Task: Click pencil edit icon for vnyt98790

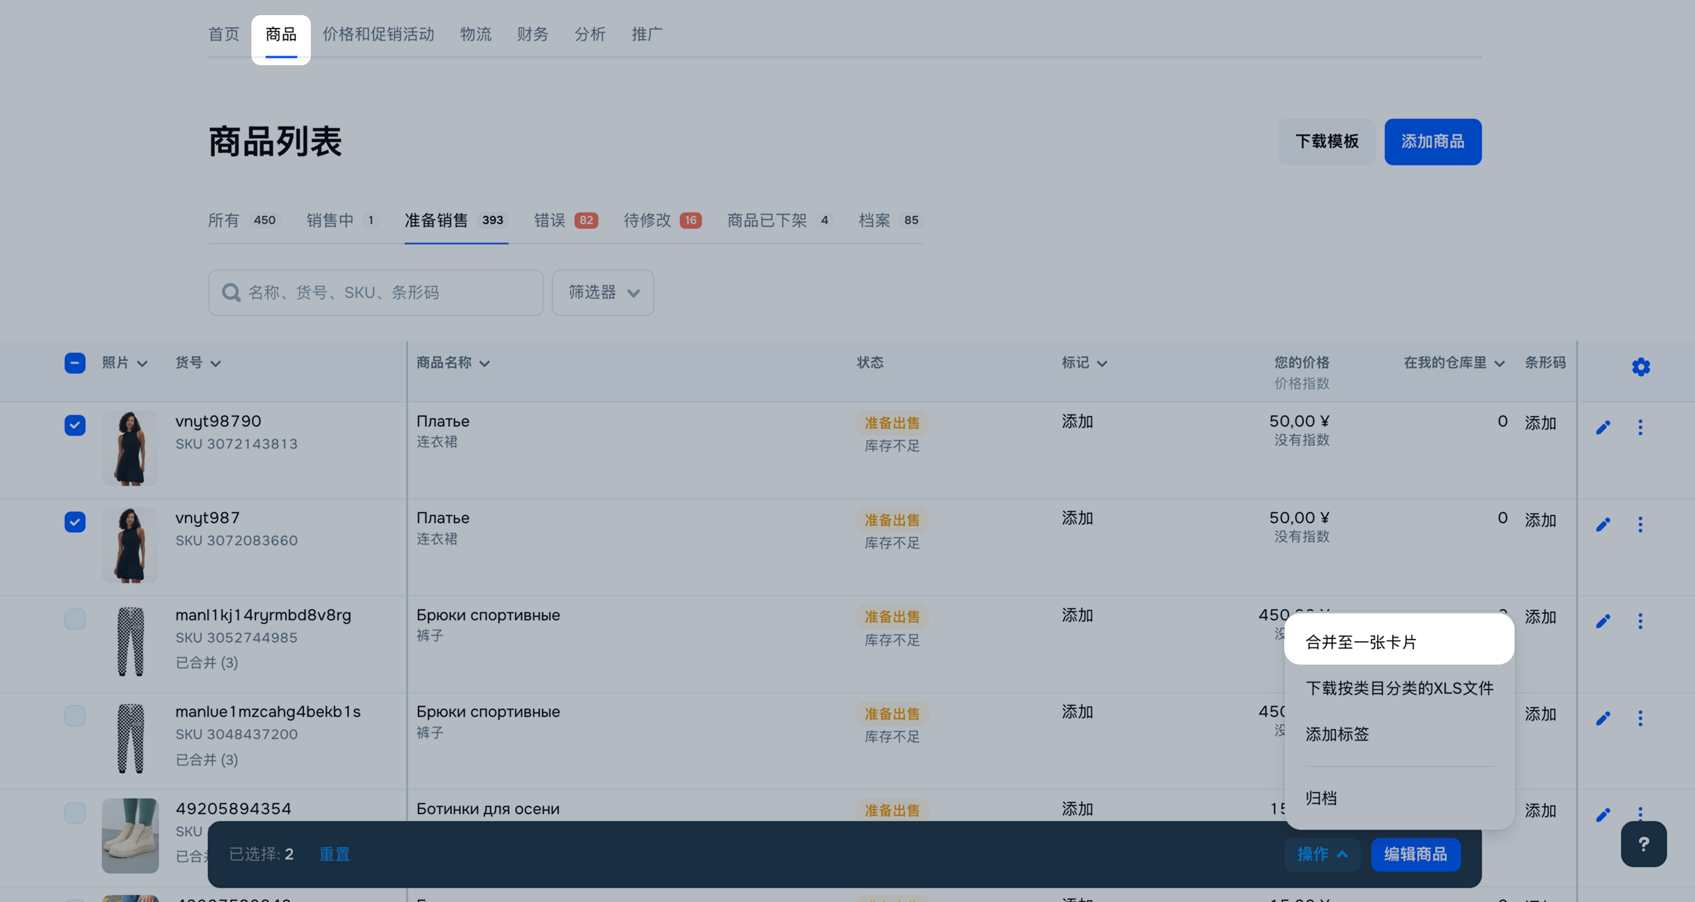Action: coord(1603,428)
